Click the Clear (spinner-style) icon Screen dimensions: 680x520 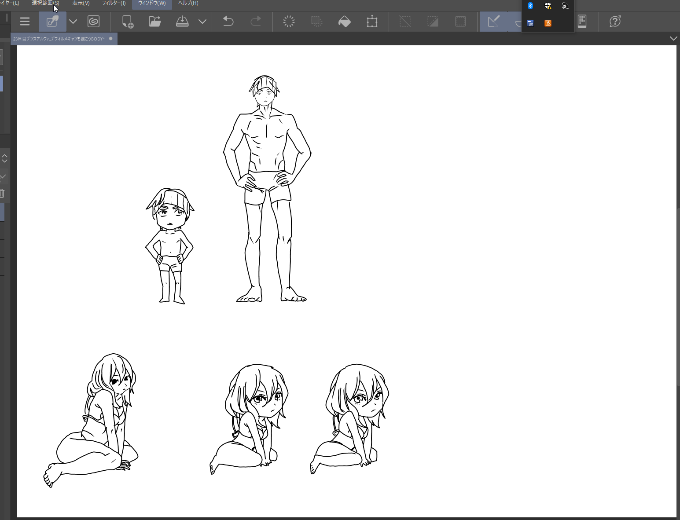tap(289, 22)
